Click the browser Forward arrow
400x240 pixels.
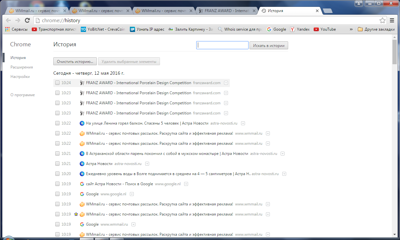(18, 21)
